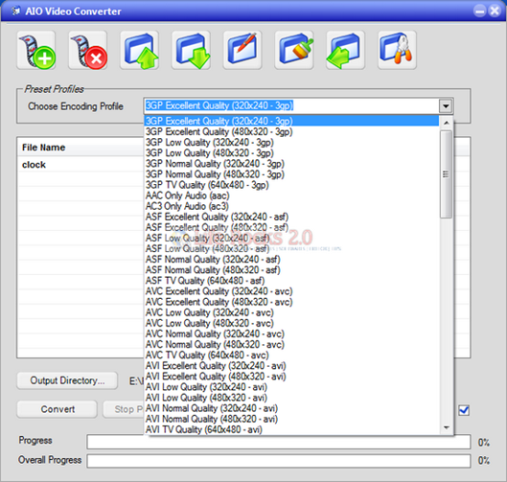Image resolution: width=507 pixels, height=482 pixels.
Task: Move selected file down with green arrow icon
Action: click(191, 50)
